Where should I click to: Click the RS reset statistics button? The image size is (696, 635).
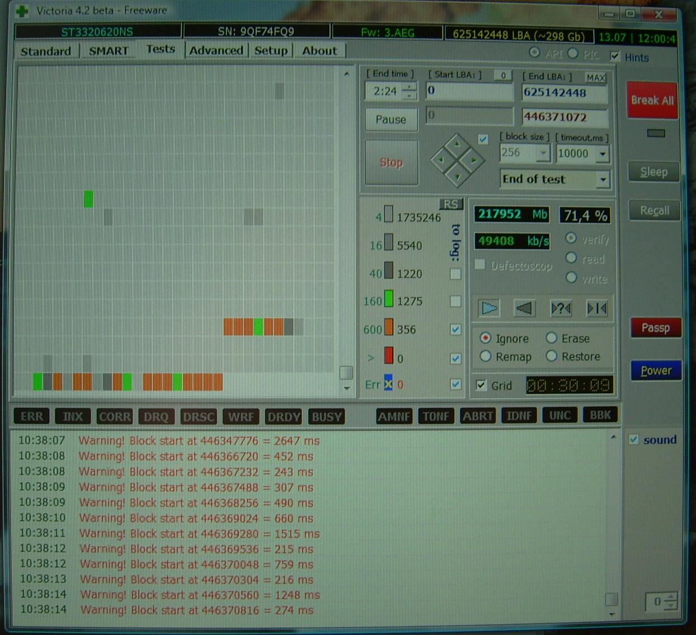[451, 204]
